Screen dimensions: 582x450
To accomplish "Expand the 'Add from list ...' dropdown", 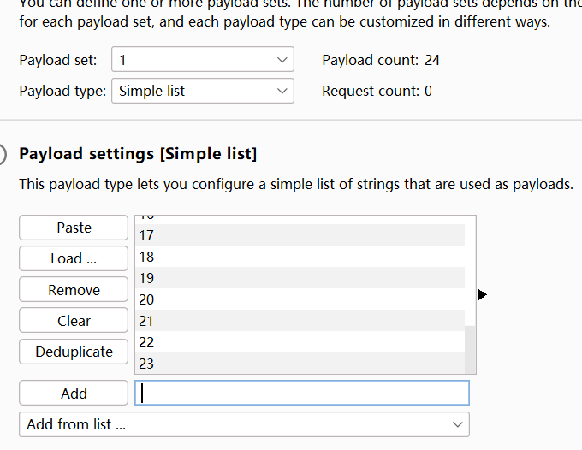I will coord(244,424).
